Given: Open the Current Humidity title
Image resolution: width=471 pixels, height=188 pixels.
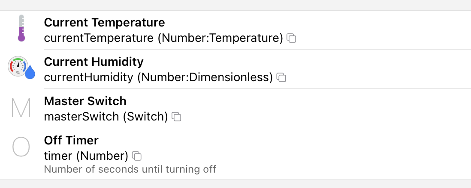Looking at the screenshot, I should pyautogui.click(x=94, y=62).
